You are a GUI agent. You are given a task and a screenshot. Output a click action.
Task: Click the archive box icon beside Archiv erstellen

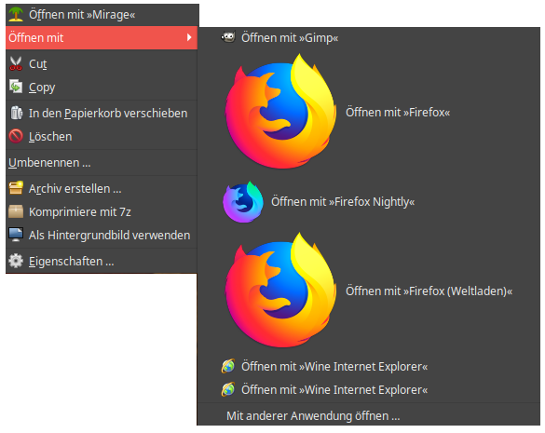tap(16, 188)
